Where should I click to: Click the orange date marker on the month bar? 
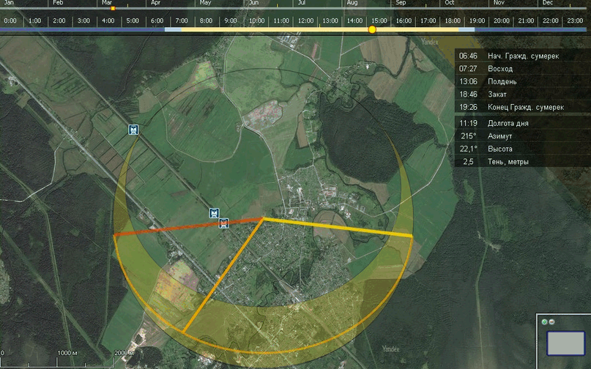[x=112, y=8]
